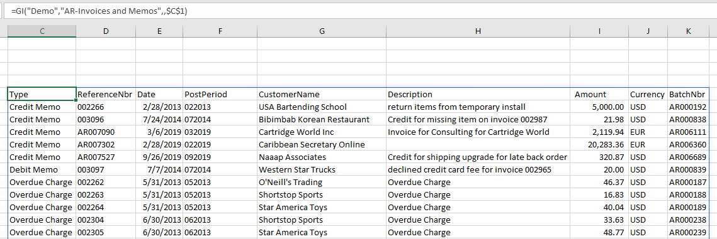The width and height of the screenshot is (717, 239).
Task: Select batch number AR006111 cell
Action: coord(688,132)
